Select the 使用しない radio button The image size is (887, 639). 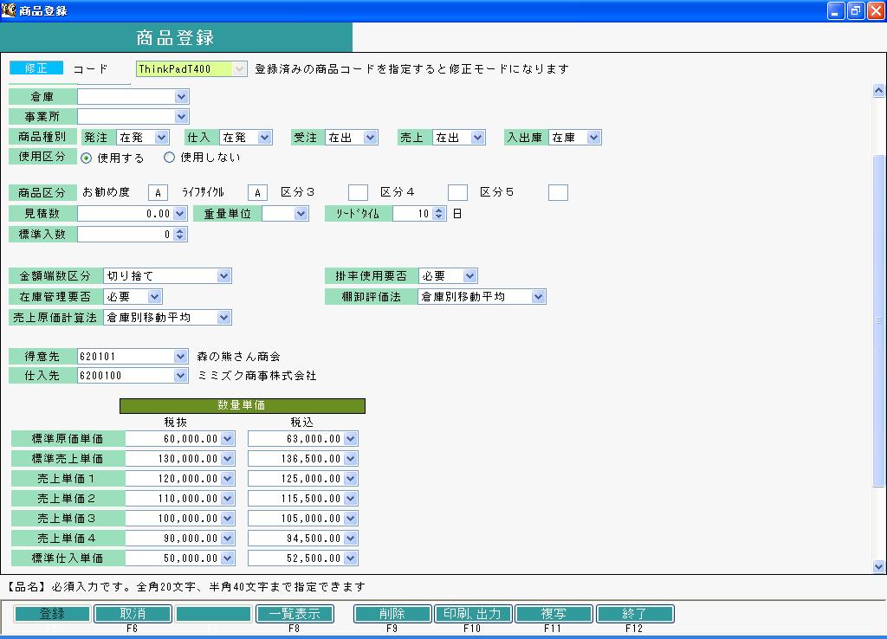click(x=169, y=158)
